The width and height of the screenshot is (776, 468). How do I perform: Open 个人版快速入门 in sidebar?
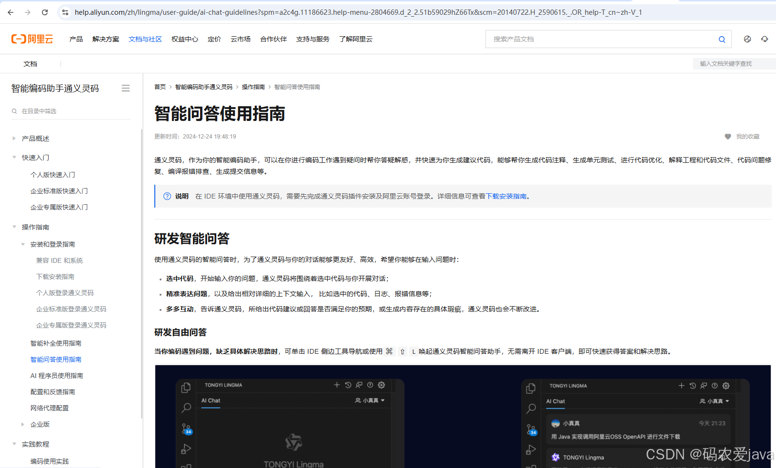[53, 175]
